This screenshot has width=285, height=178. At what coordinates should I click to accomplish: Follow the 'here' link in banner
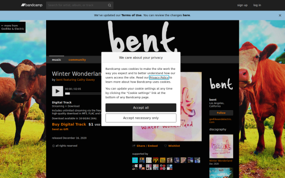(x=186, y=15)
